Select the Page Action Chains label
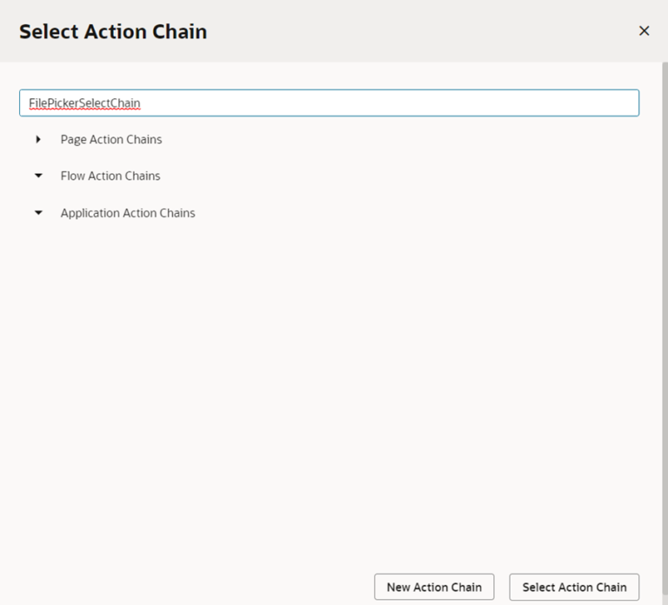The width and height of the screenshot is (668, 605). 110,139
